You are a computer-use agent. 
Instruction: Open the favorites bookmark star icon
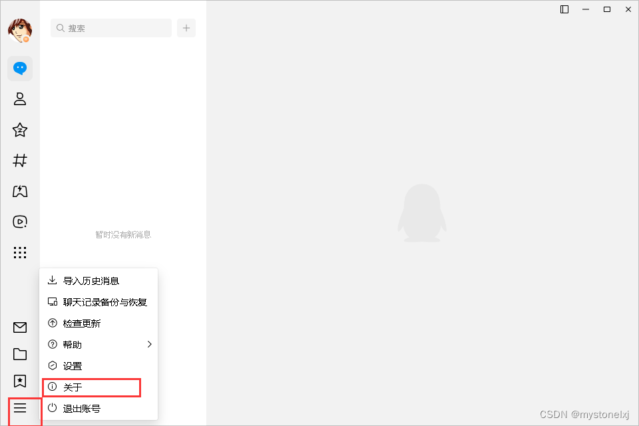click(x=19, y=381)
